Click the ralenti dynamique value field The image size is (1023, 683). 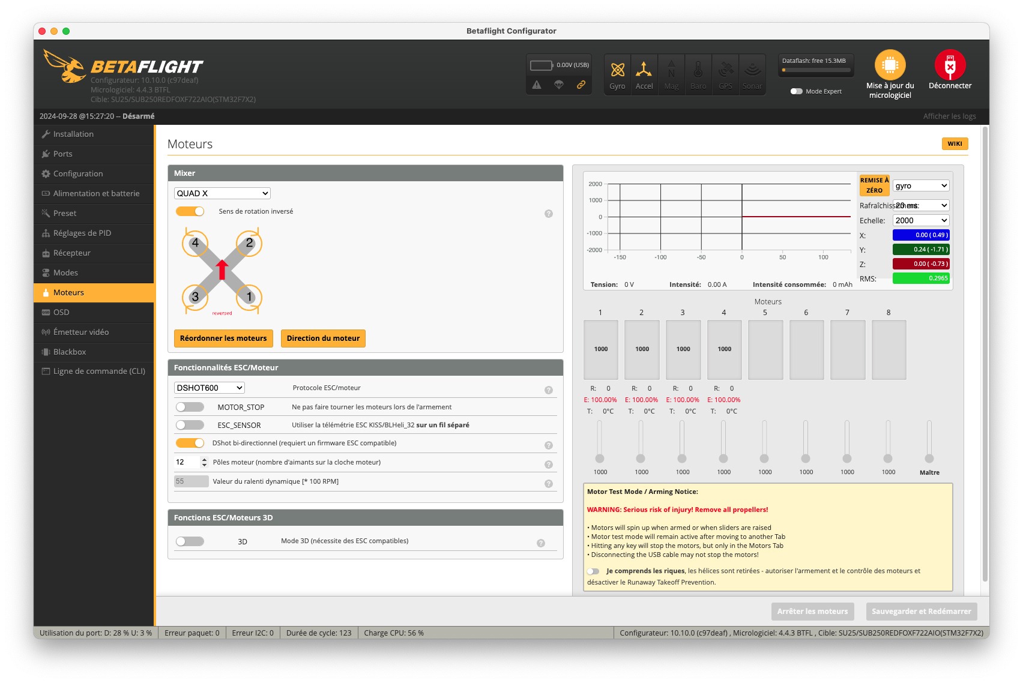click(192, 481)
